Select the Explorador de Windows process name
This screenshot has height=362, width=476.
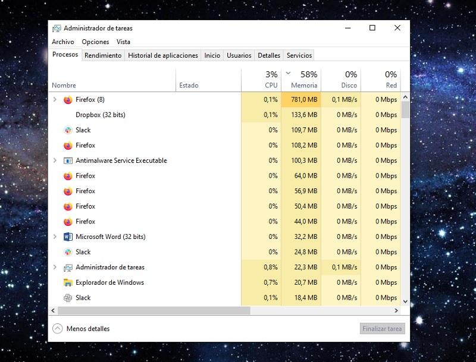pyautogui.click(x=110, y=282)
